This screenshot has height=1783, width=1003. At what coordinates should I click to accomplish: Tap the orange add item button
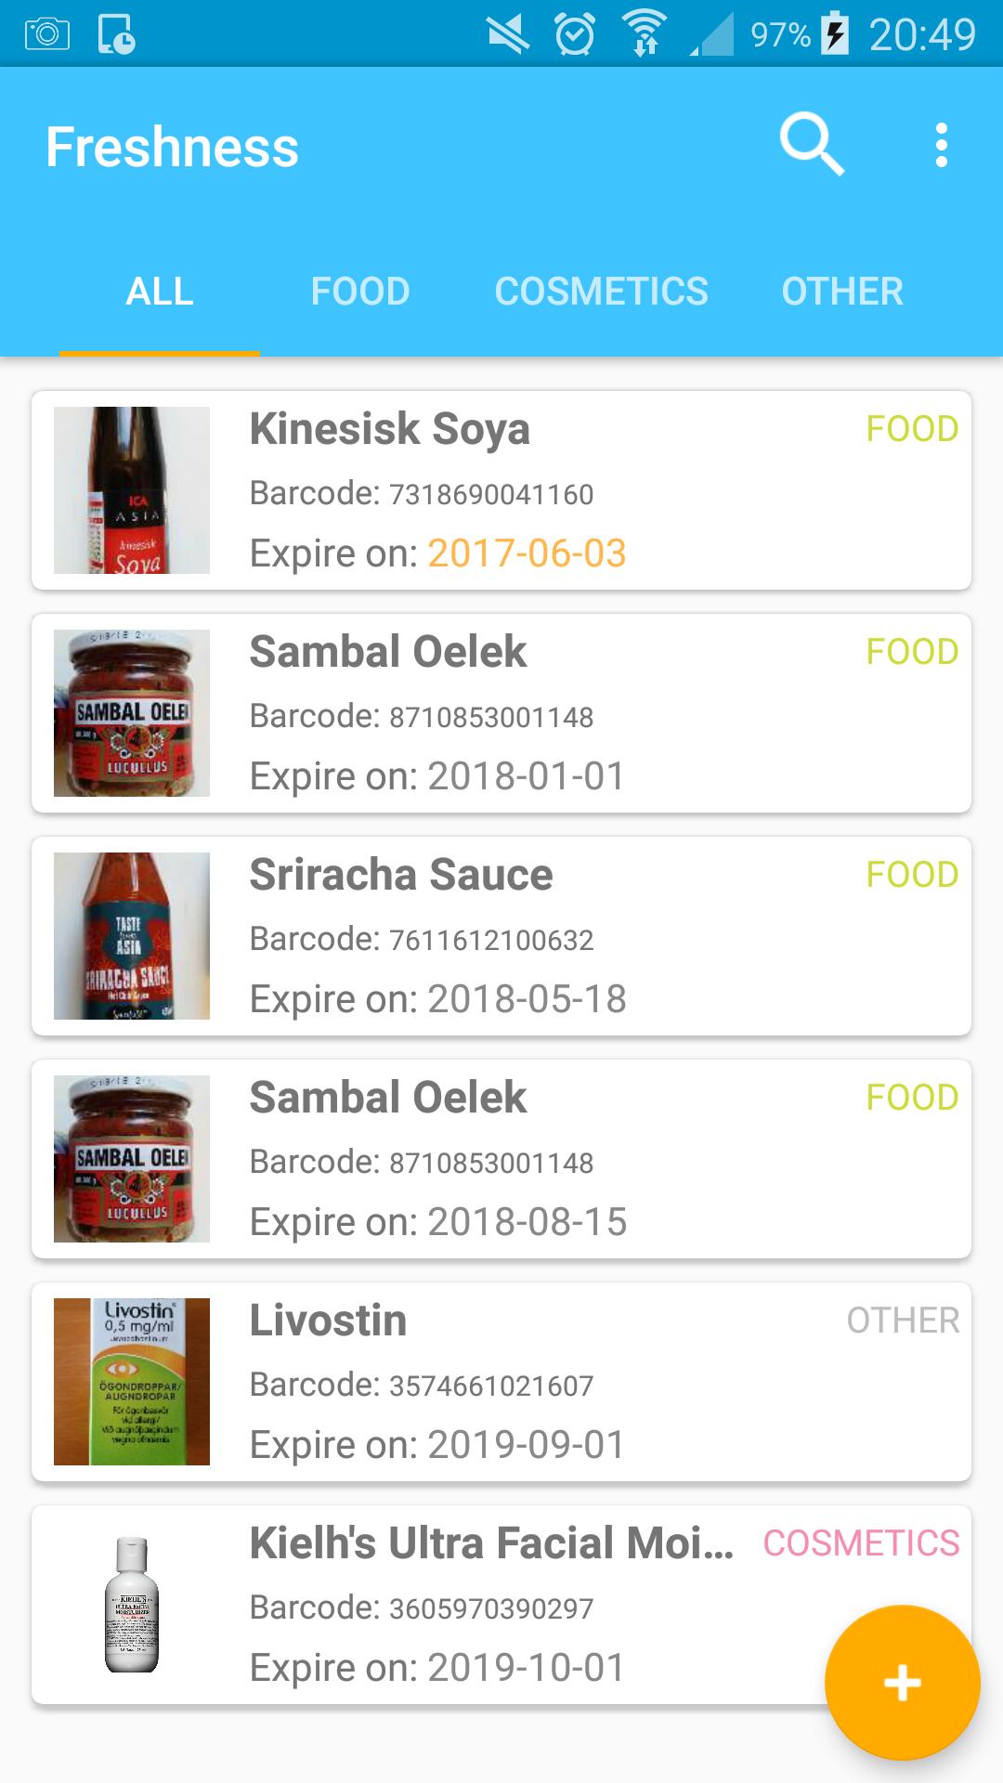click(902, 1682)
